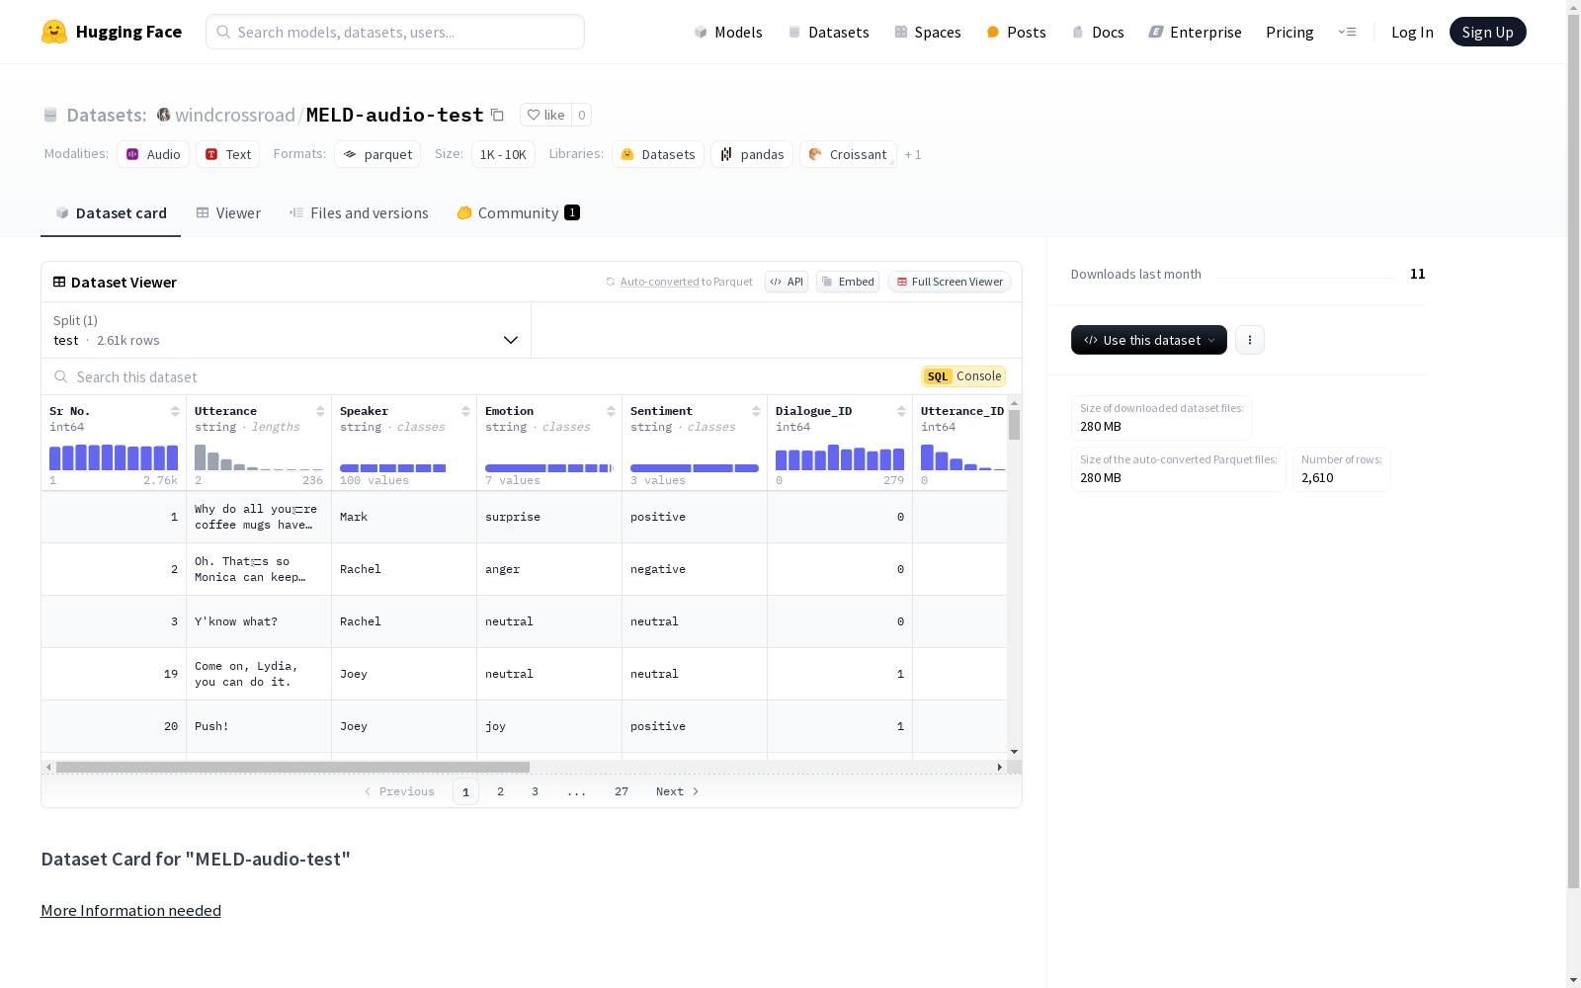Screen dimensions: 1581x988
Task: Click the Next page button
Action: [678, 791]
